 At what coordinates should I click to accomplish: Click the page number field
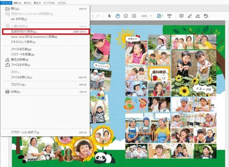[x=93, y=16]
